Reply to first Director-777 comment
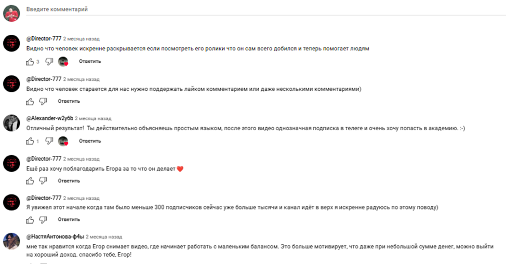Image resolution: width=506 pixels, height=264 pixels. (x=90, y=61)
